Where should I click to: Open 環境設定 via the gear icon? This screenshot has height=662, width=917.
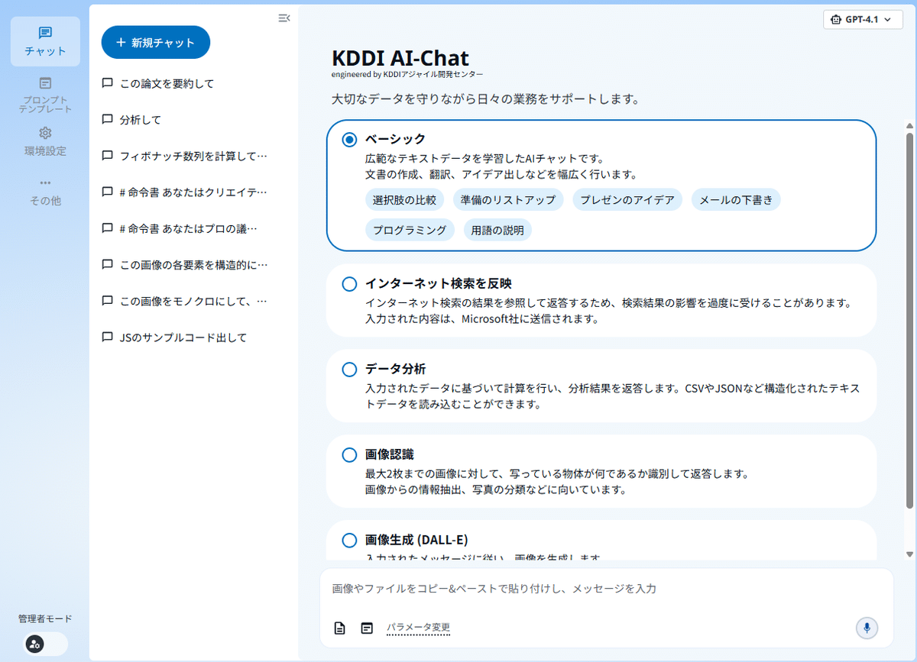pyautogui.click(x=45, y=133)
